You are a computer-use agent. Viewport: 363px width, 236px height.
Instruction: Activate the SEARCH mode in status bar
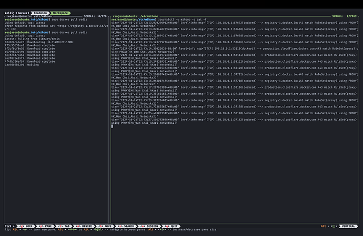[x=126, y=226]
